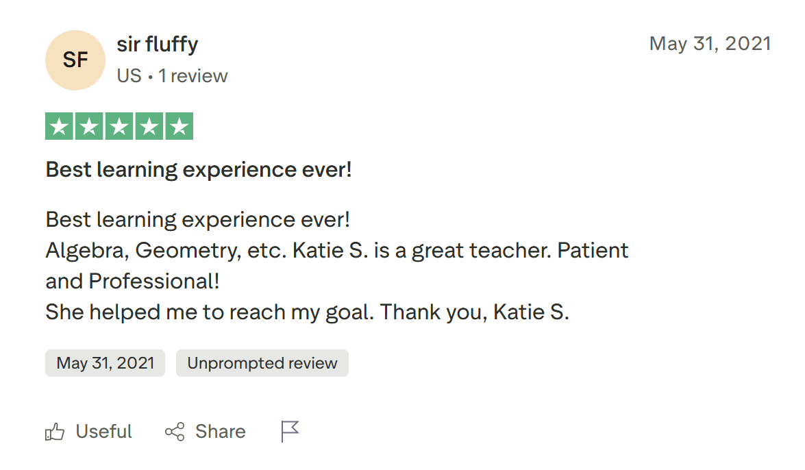Toggle the Useful vote for this review
This screenshot has width=805, height=470.
[89, 431]
